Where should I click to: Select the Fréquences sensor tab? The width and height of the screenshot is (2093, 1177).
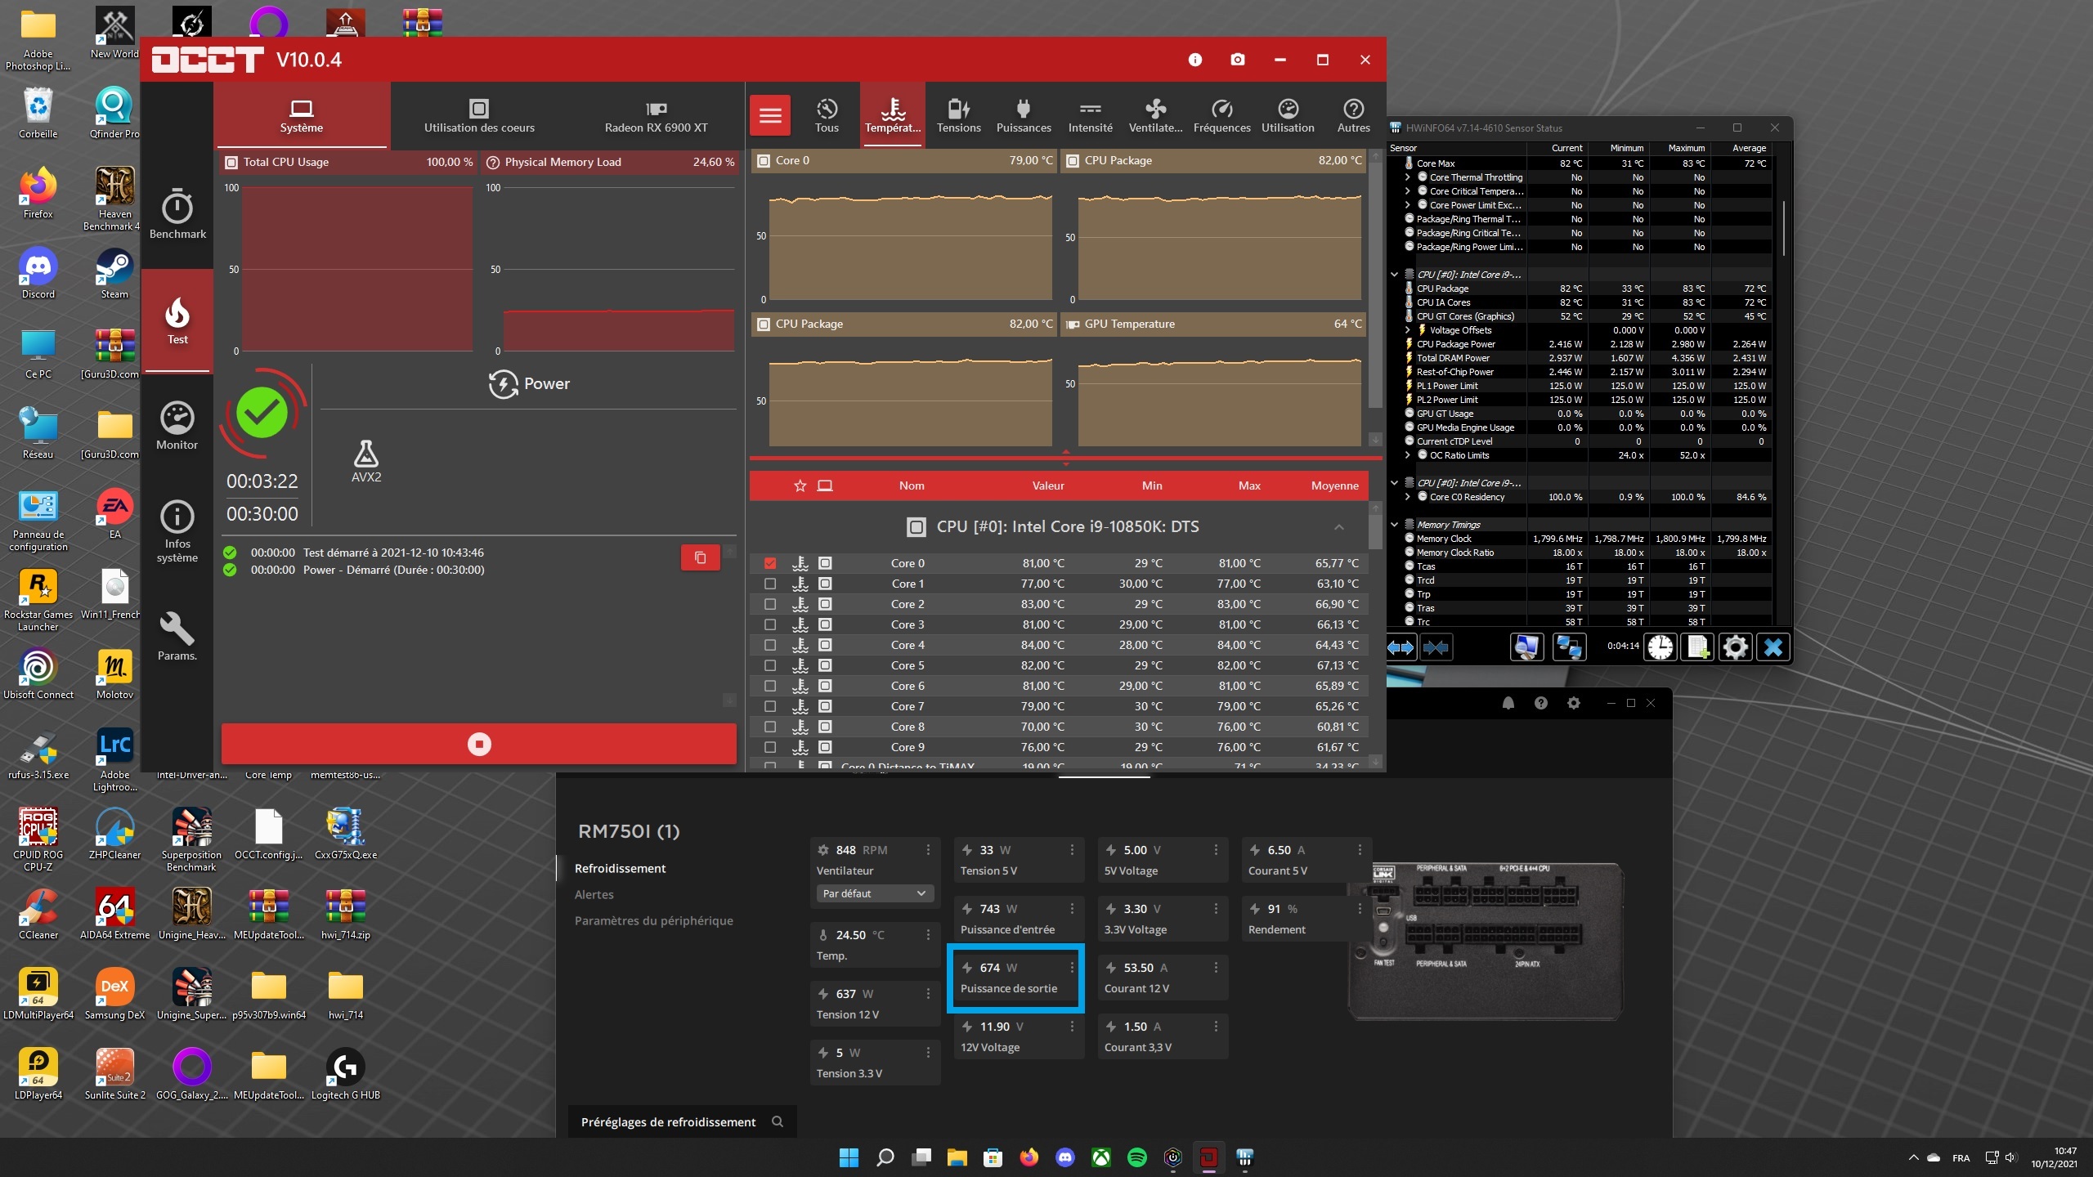point(1221,116)
